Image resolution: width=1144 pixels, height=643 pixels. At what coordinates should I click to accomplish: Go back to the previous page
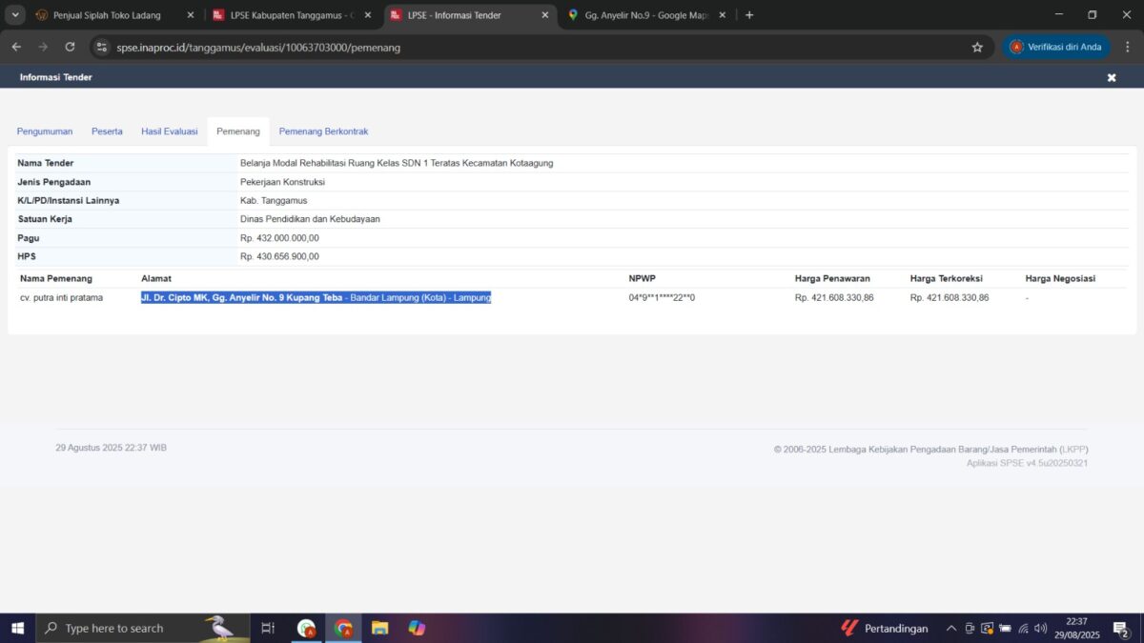[16, 47]
